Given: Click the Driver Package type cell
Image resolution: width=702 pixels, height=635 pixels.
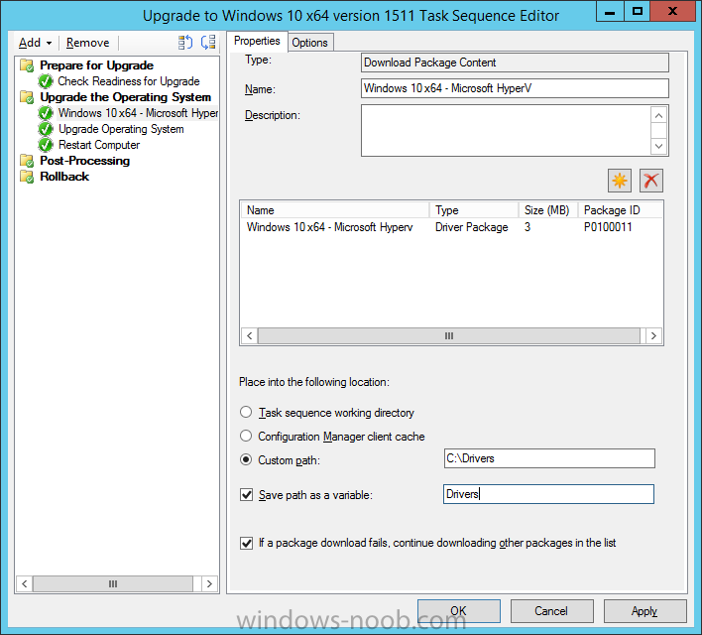Looking at the screenshot, I should pyautogui.click(x=471, y=227).
